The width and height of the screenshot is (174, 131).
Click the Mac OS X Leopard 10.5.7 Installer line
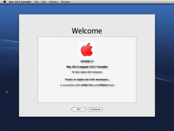(87, 67)
